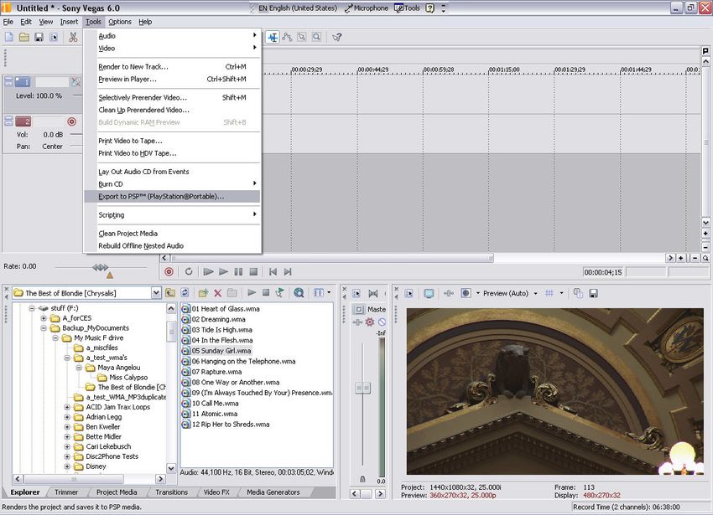713x515 pixels.
Task: Click the track 2 audio number icon
Action: point(23,121)
